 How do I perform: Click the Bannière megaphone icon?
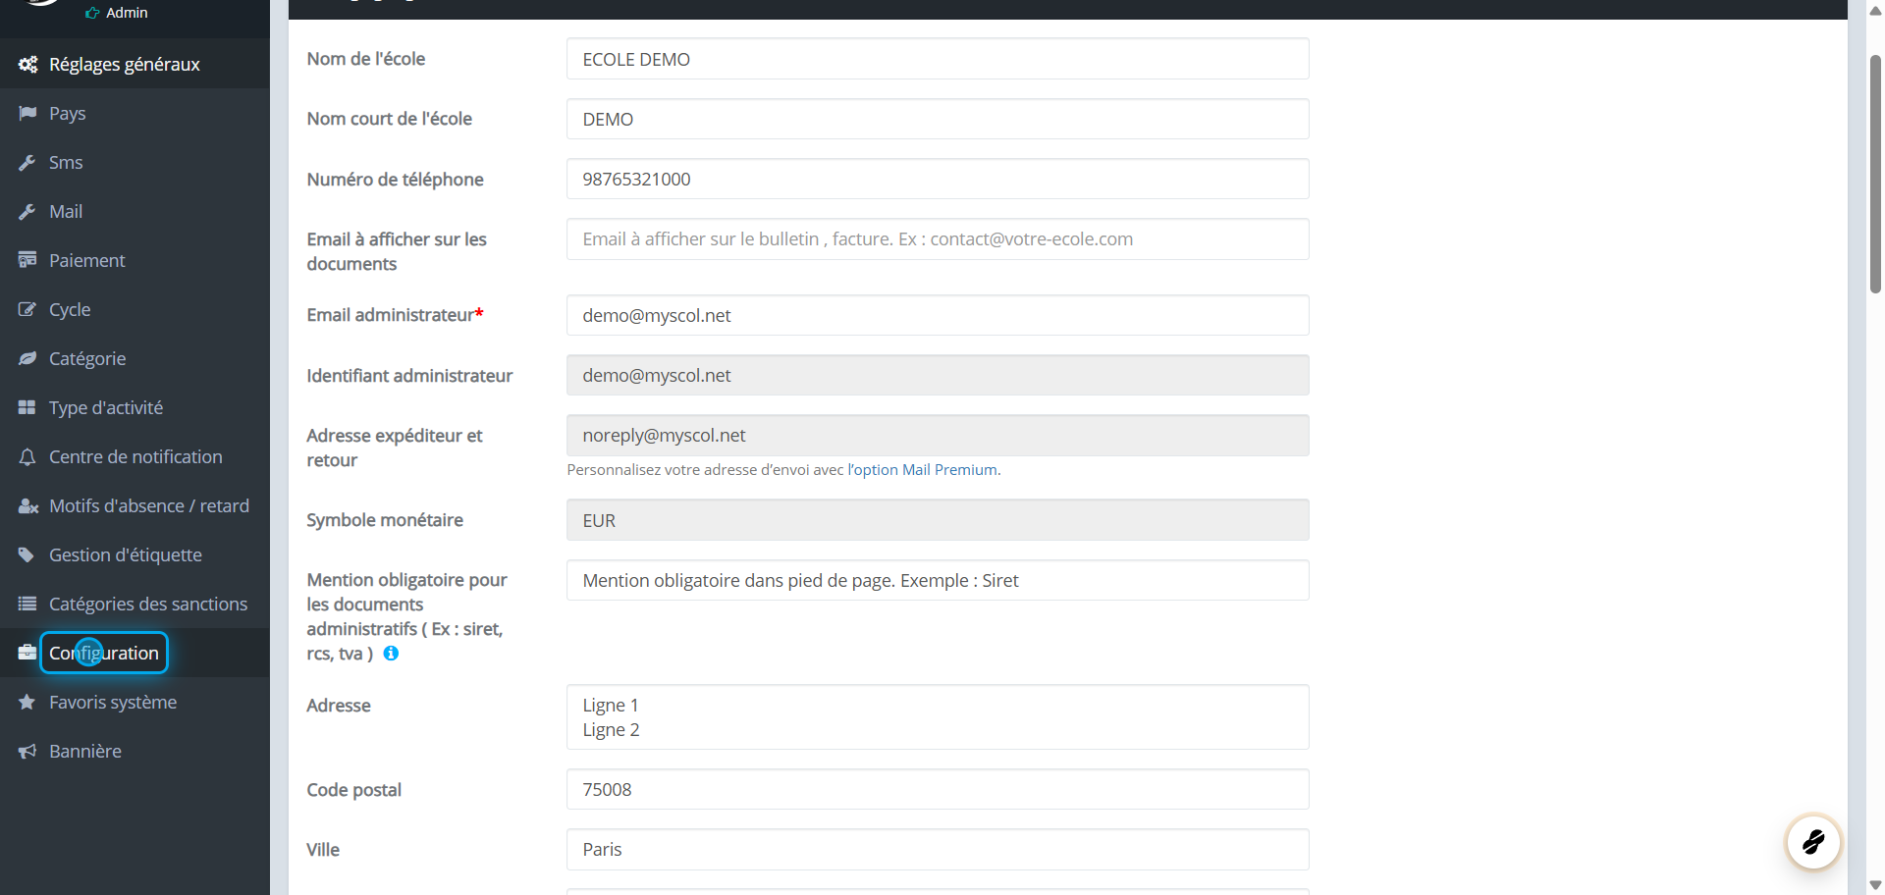[x=27, y=752]
